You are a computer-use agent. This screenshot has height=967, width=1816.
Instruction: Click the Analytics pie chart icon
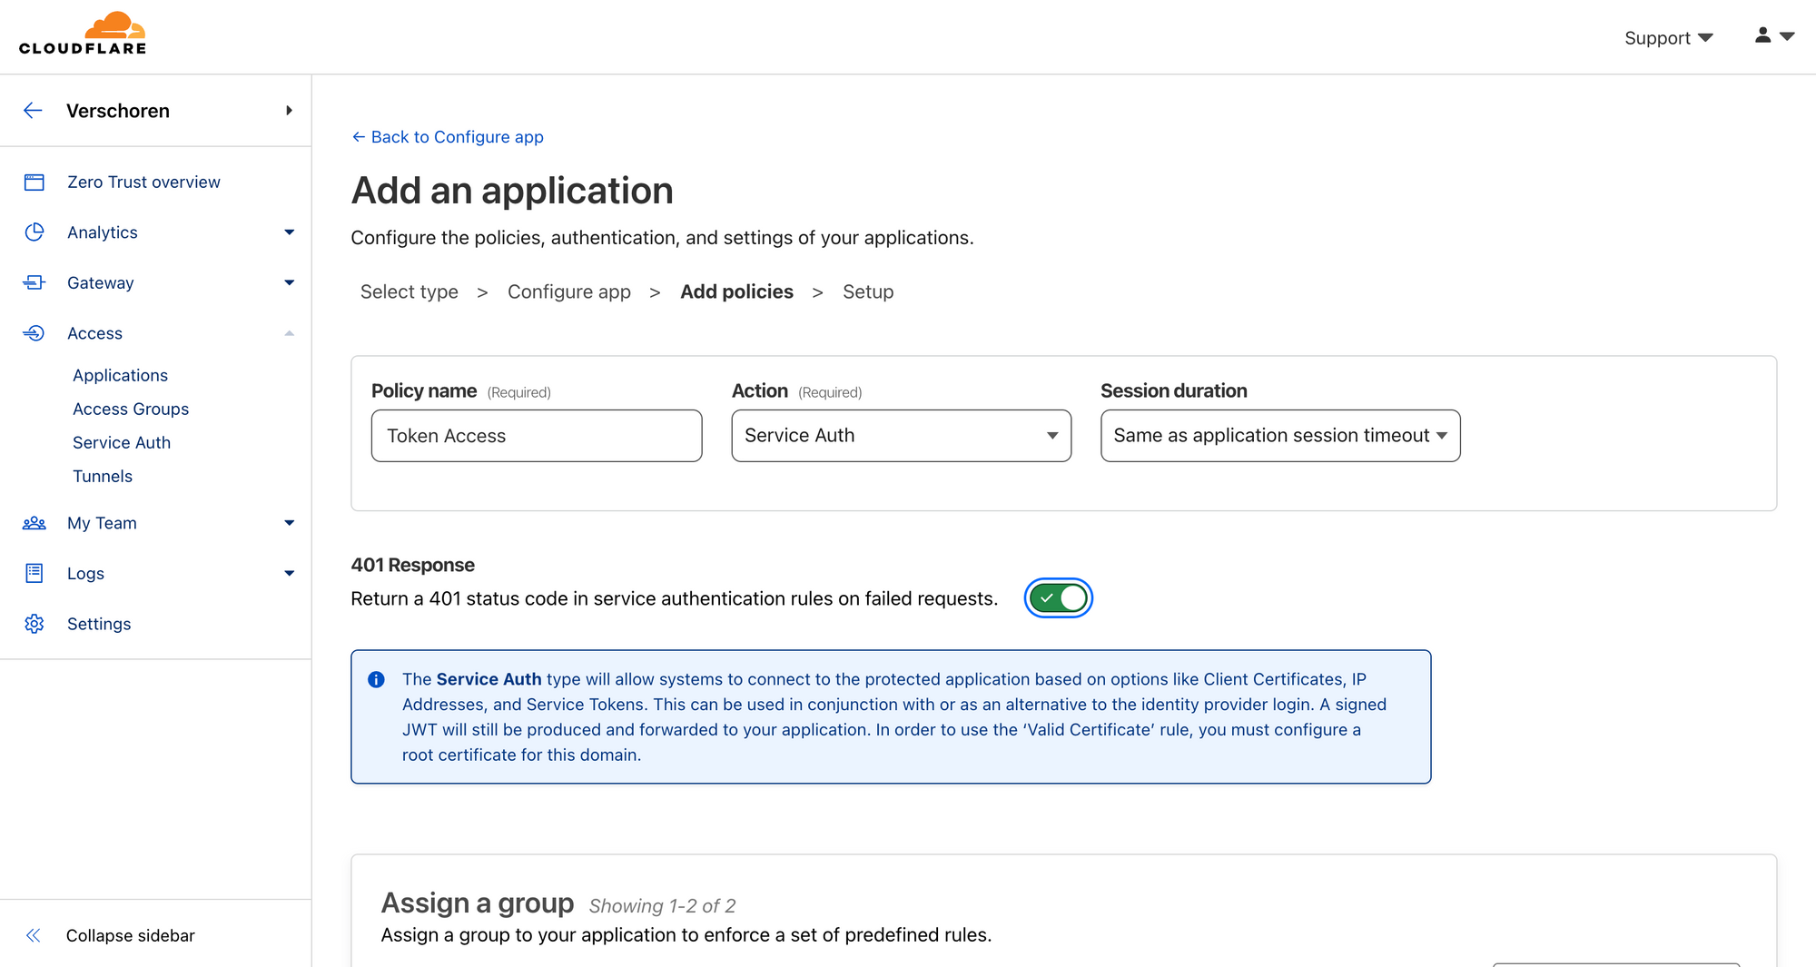tap(35, 232)
